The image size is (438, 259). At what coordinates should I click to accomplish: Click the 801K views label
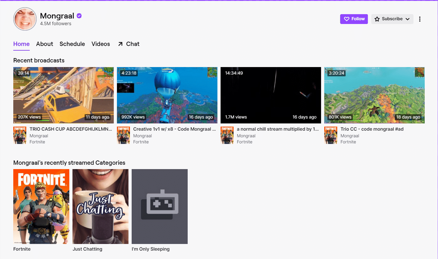(340, 117)
